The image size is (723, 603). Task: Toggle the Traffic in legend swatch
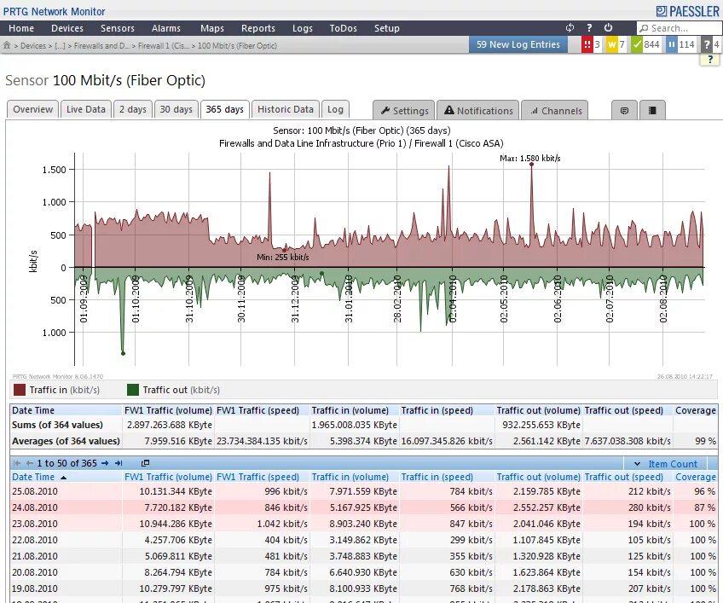pyautogui.click(x=20, y=390)
